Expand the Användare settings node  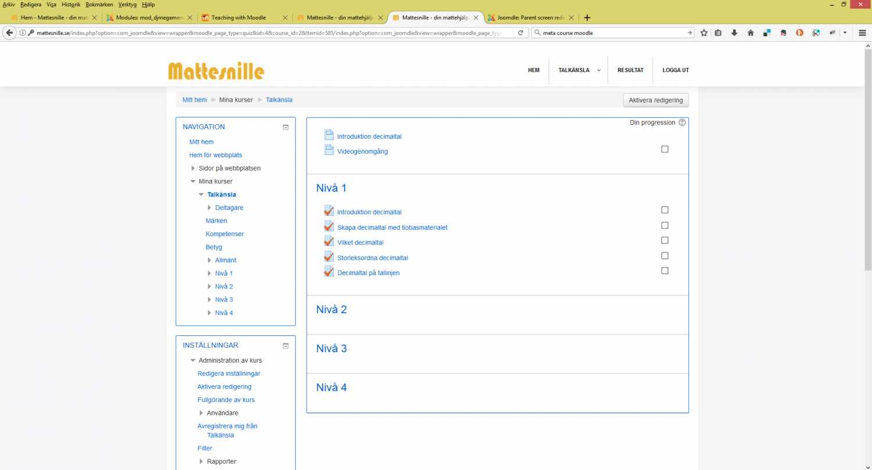coord(201,413)
